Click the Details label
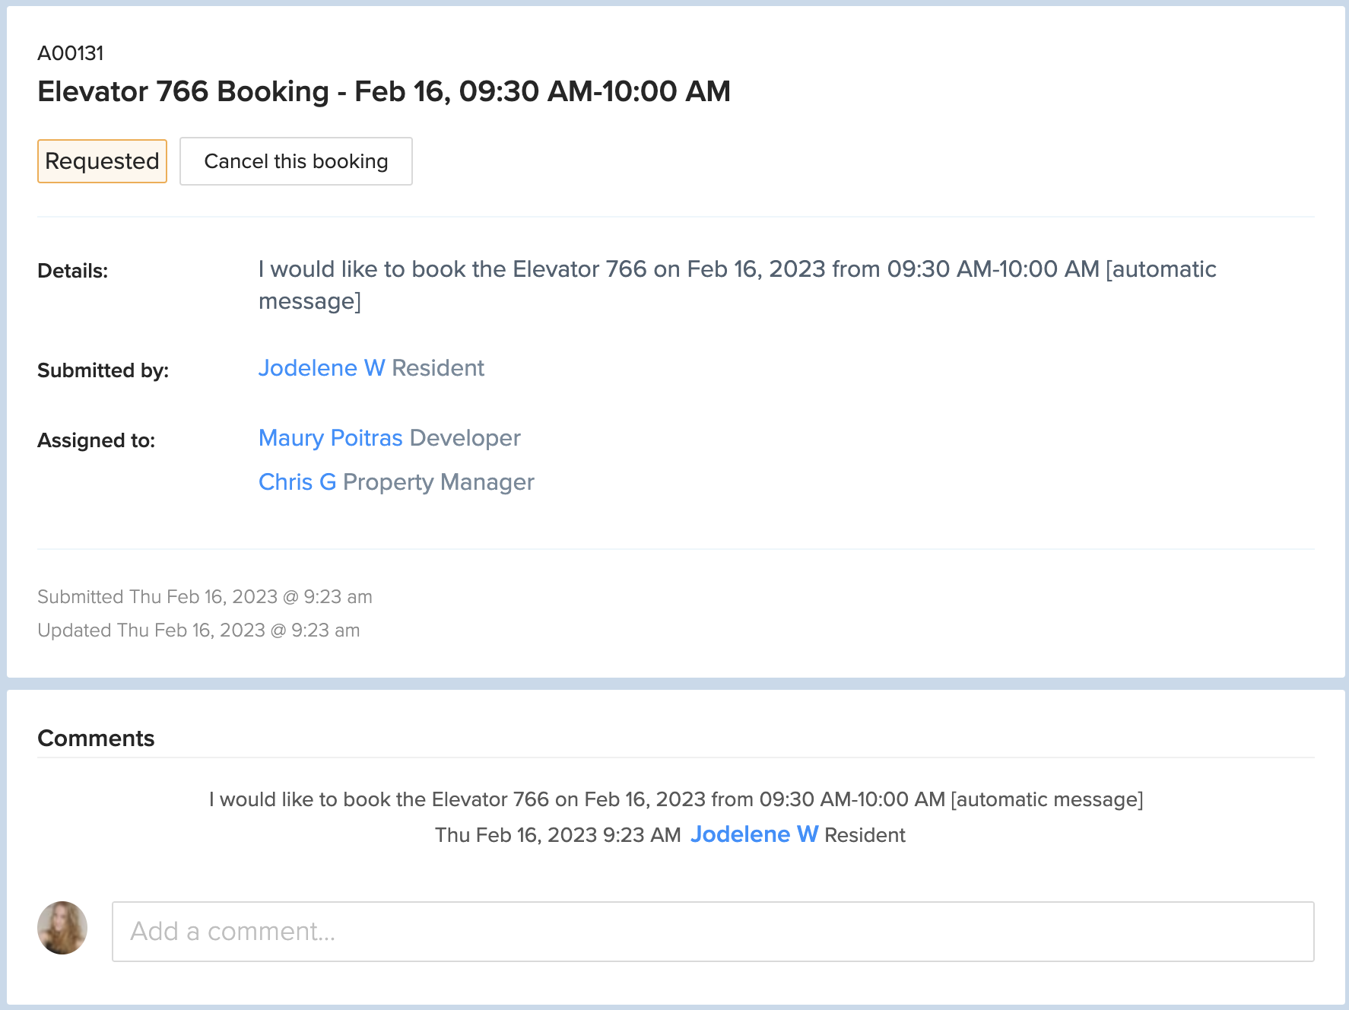 click(x=73, y=271)
